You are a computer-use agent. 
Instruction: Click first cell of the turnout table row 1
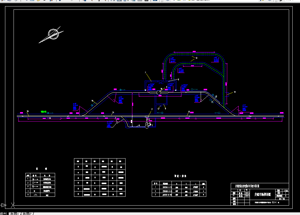[156, 187]
